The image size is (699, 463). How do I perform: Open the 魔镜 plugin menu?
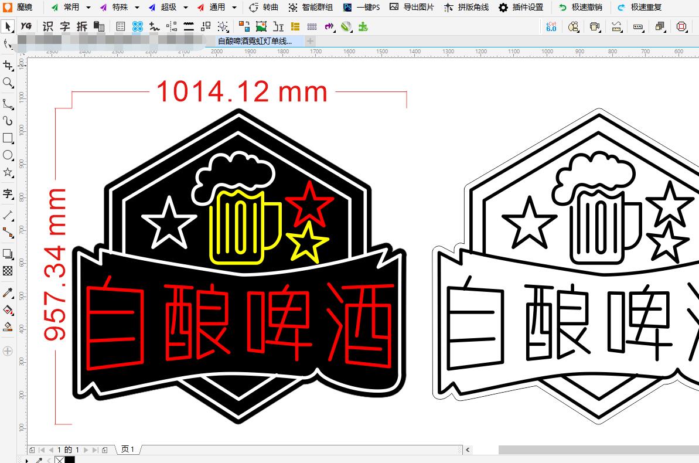pyautogui.click(x=19, y=7)
